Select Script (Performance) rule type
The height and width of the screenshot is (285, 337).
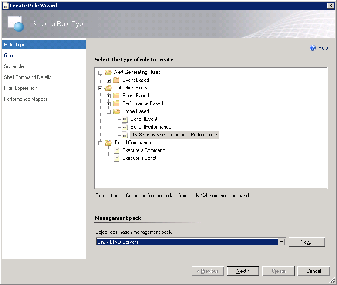coord(151,127)
